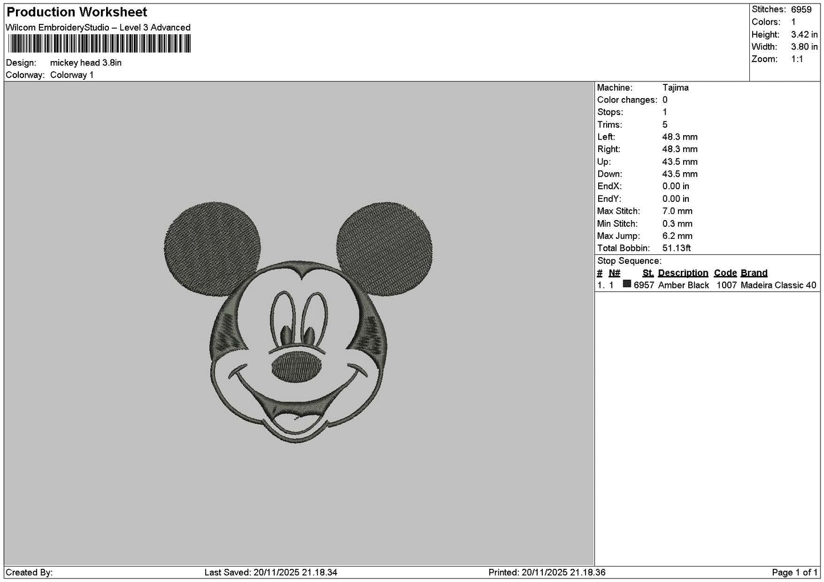Screen dimensions: 824x582
Task: Click the '#' column header
Action: tap(600, 273)
